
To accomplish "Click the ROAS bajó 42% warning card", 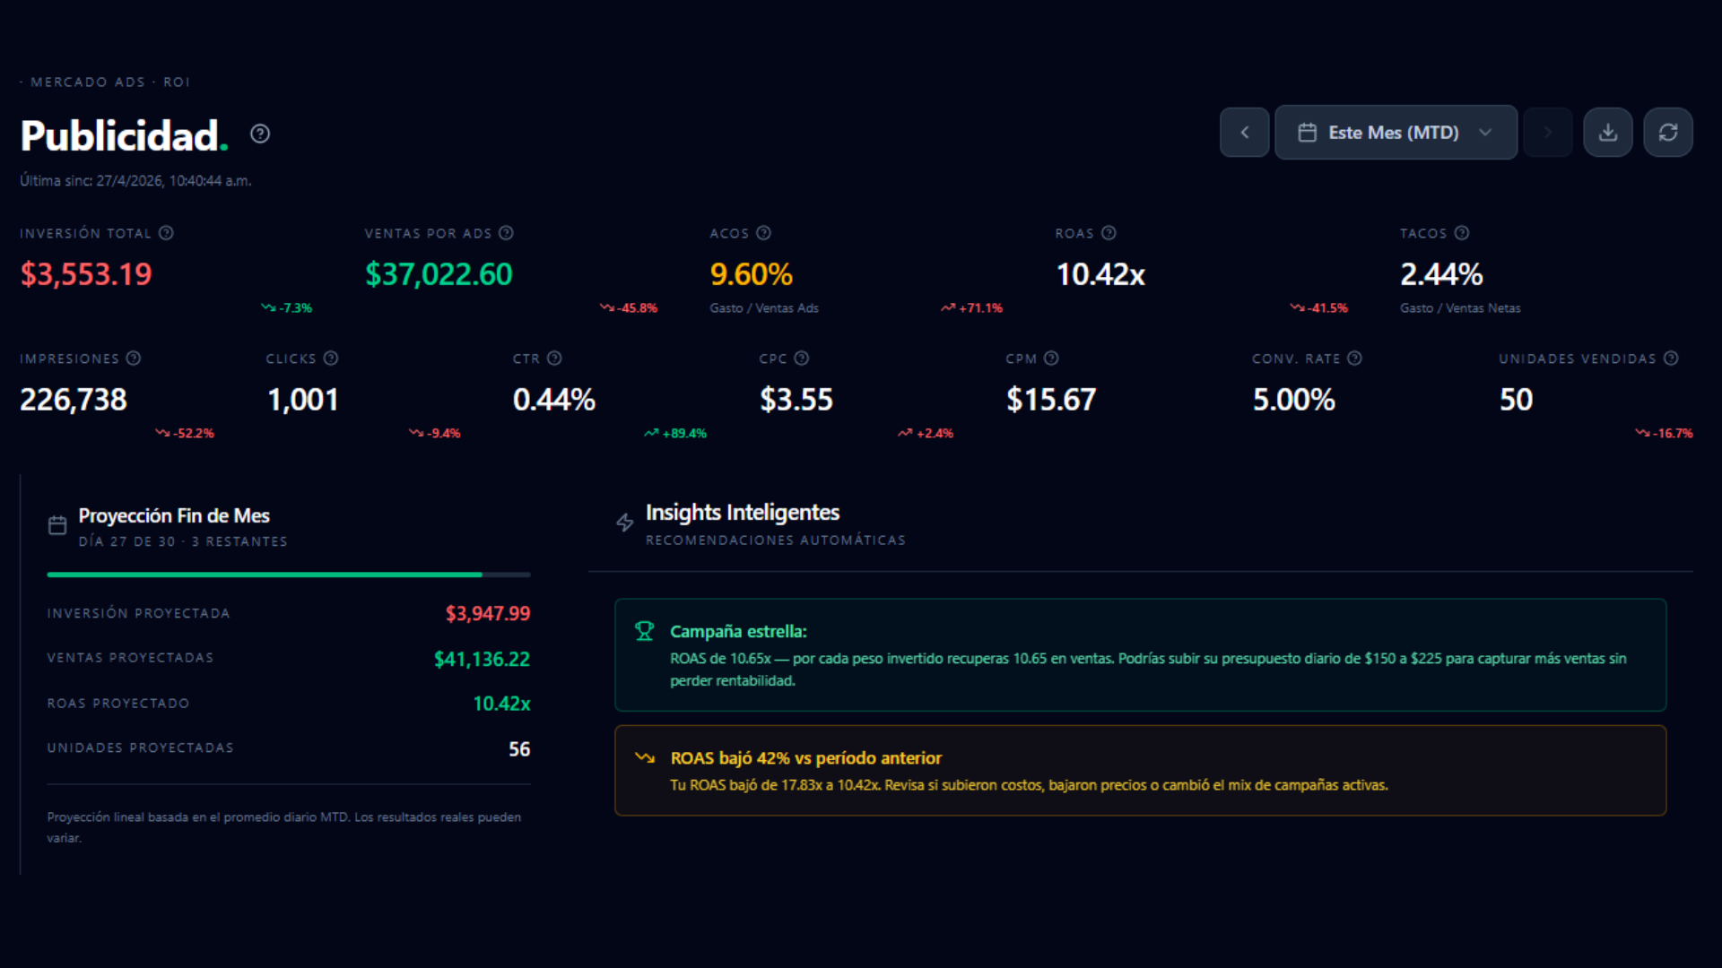I will [x=1140, y=771].
